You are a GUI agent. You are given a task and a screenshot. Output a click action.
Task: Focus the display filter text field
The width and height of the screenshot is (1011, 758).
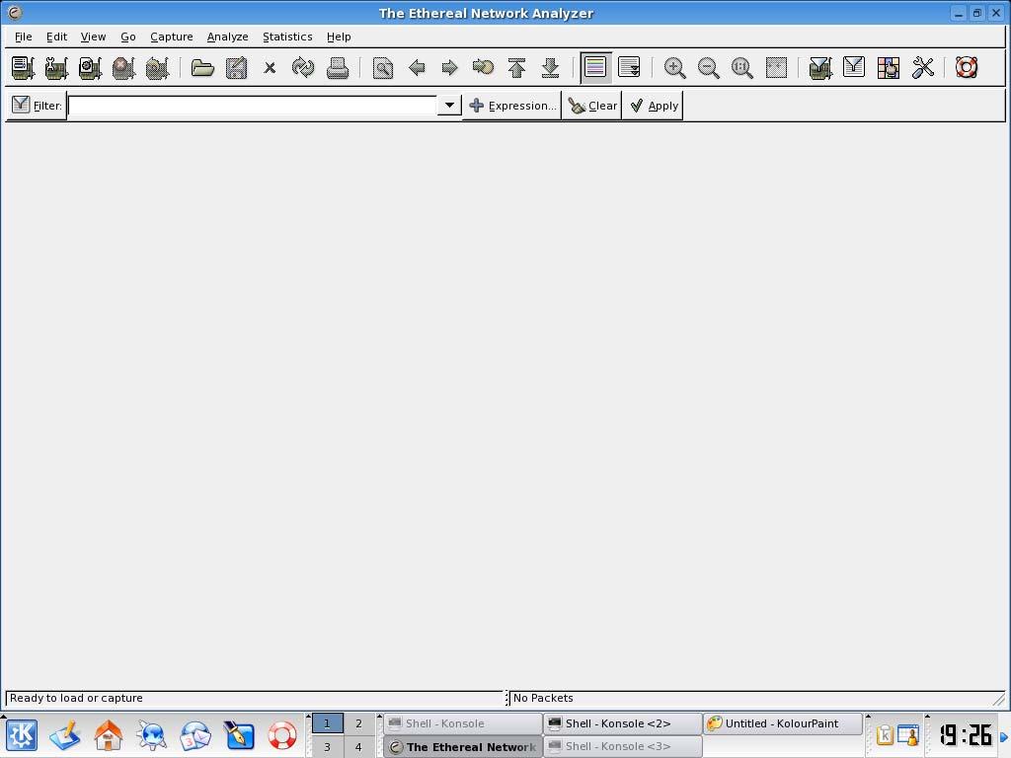253,105
